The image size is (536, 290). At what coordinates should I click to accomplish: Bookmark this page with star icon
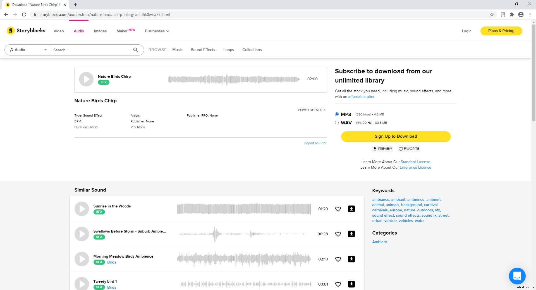pyautogui.click(x=492, y=14)
